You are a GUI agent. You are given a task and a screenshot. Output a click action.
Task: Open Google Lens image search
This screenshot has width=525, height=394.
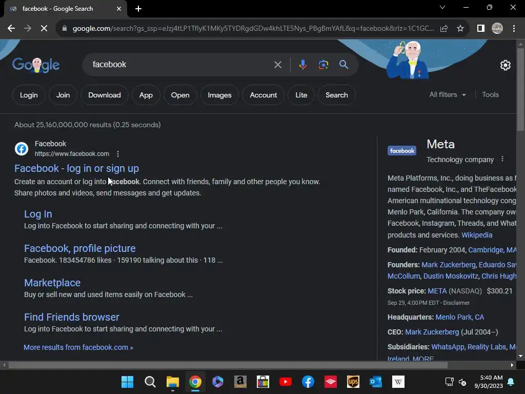(x=323, y=64)
